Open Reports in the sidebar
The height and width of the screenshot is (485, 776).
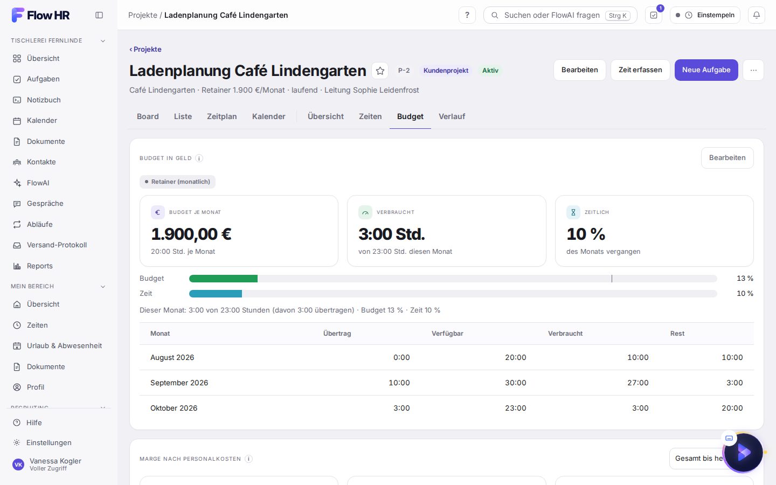59,266
